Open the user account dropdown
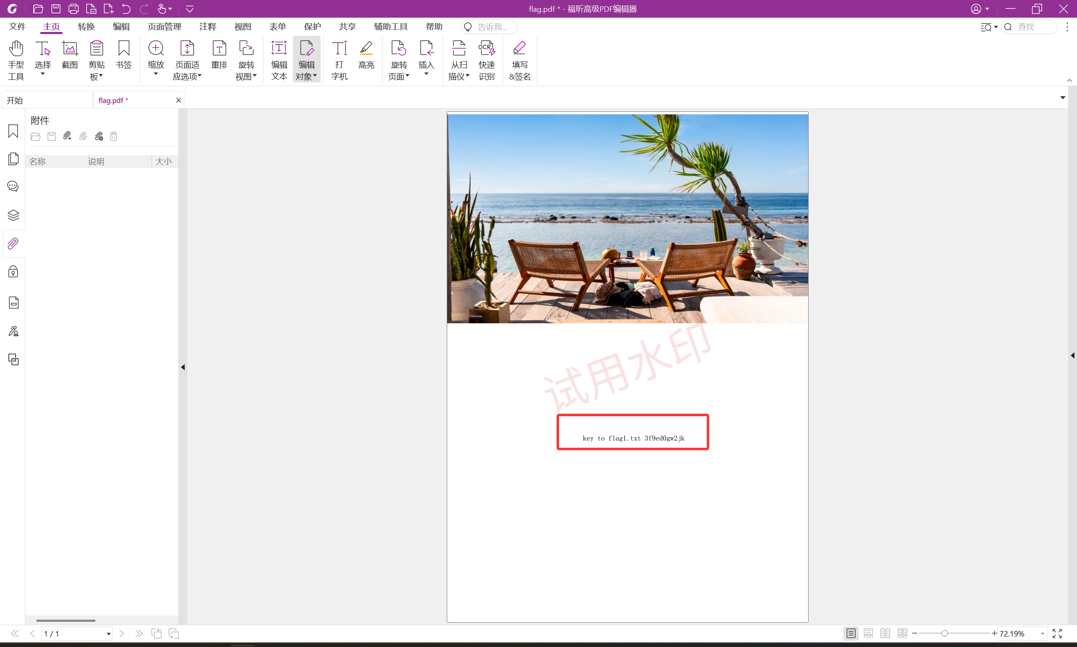This screenshot has width=1077, height=647. [980, 9]
